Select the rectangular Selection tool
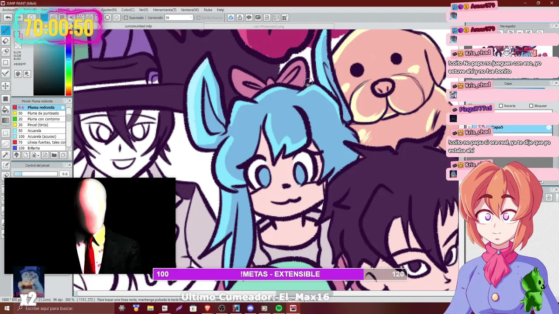The height and width of the screenshot is (314, 559). (x=6, y=133)
